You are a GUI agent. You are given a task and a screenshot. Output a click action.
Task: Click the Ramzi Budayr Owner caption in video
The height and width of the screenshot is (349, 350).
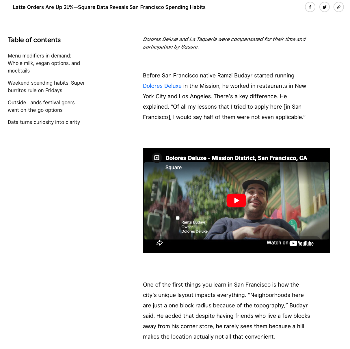tap(194, 227)
